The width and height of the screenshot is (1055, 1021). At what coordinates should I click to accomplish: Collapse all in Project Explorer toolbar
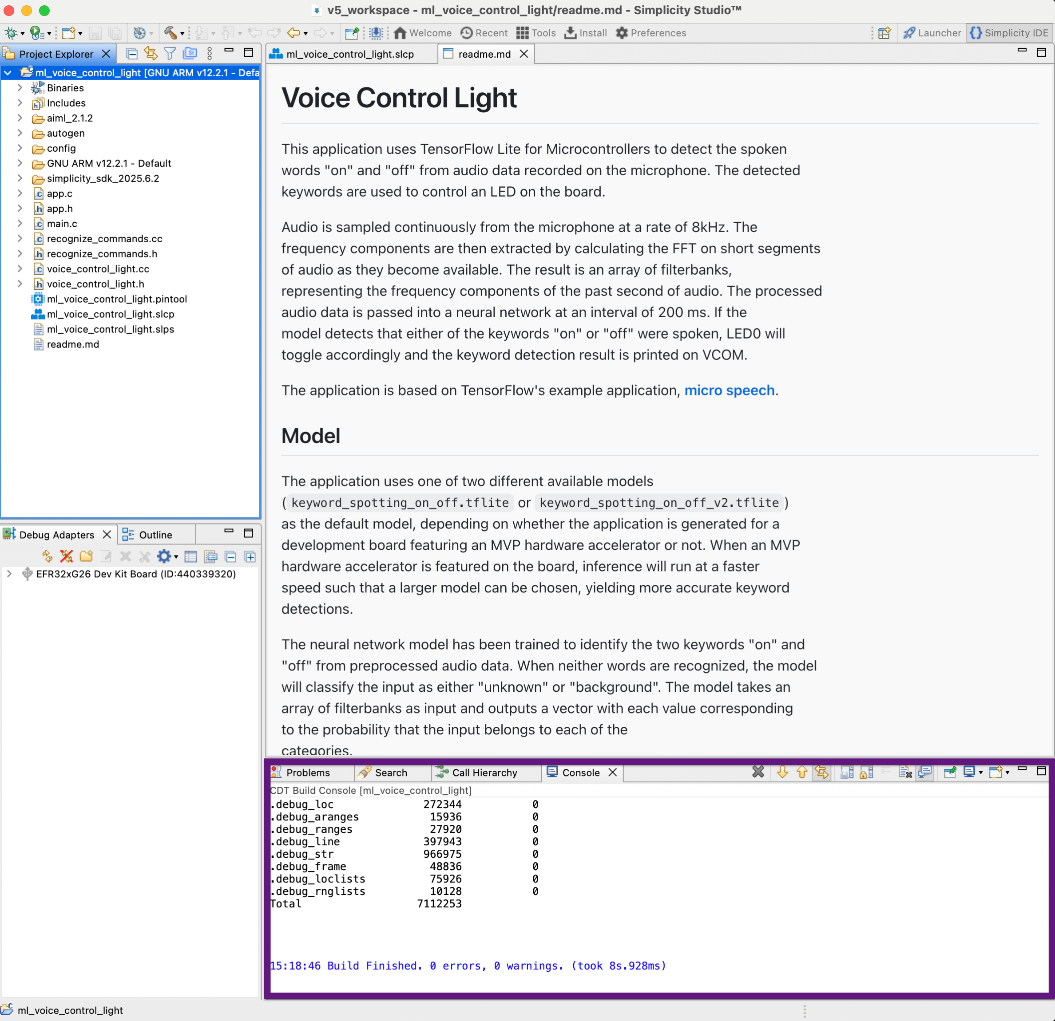131,54
